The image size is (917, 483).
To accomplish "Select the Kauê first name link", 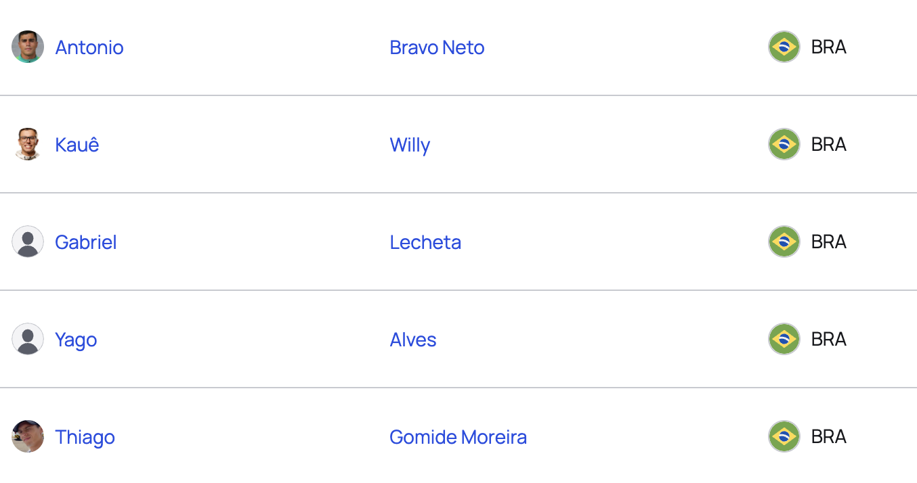I will coord(77,145).
